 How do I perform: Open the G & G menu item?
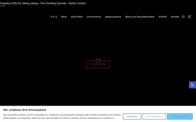coord(54,17)
